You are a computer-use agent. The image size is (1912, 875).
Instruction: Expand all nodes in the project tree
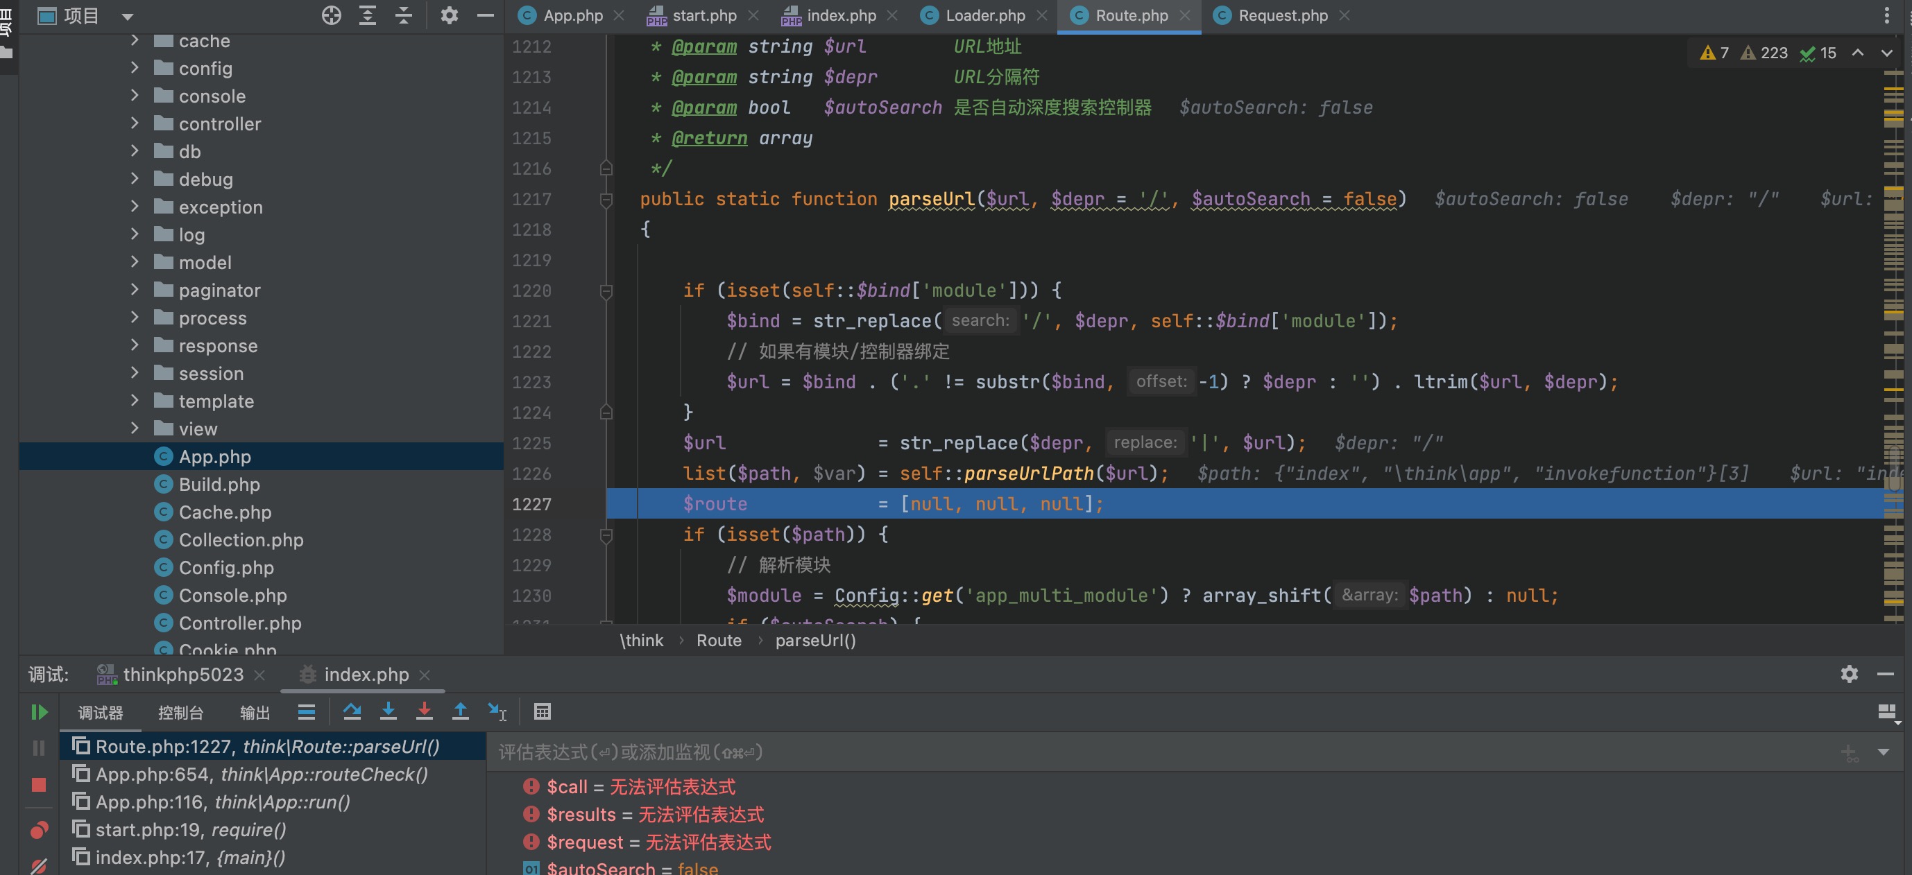[x=368, y=15]
